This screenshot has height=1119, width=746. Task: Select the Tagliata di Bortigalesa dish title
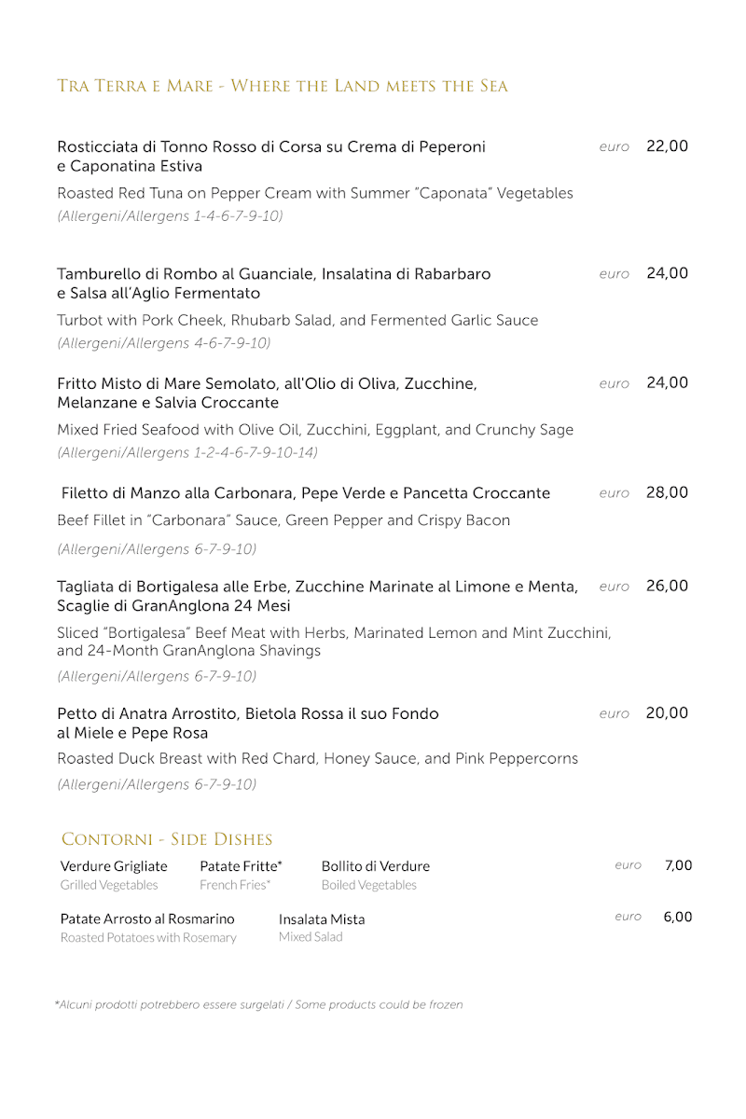pos(317,596)
